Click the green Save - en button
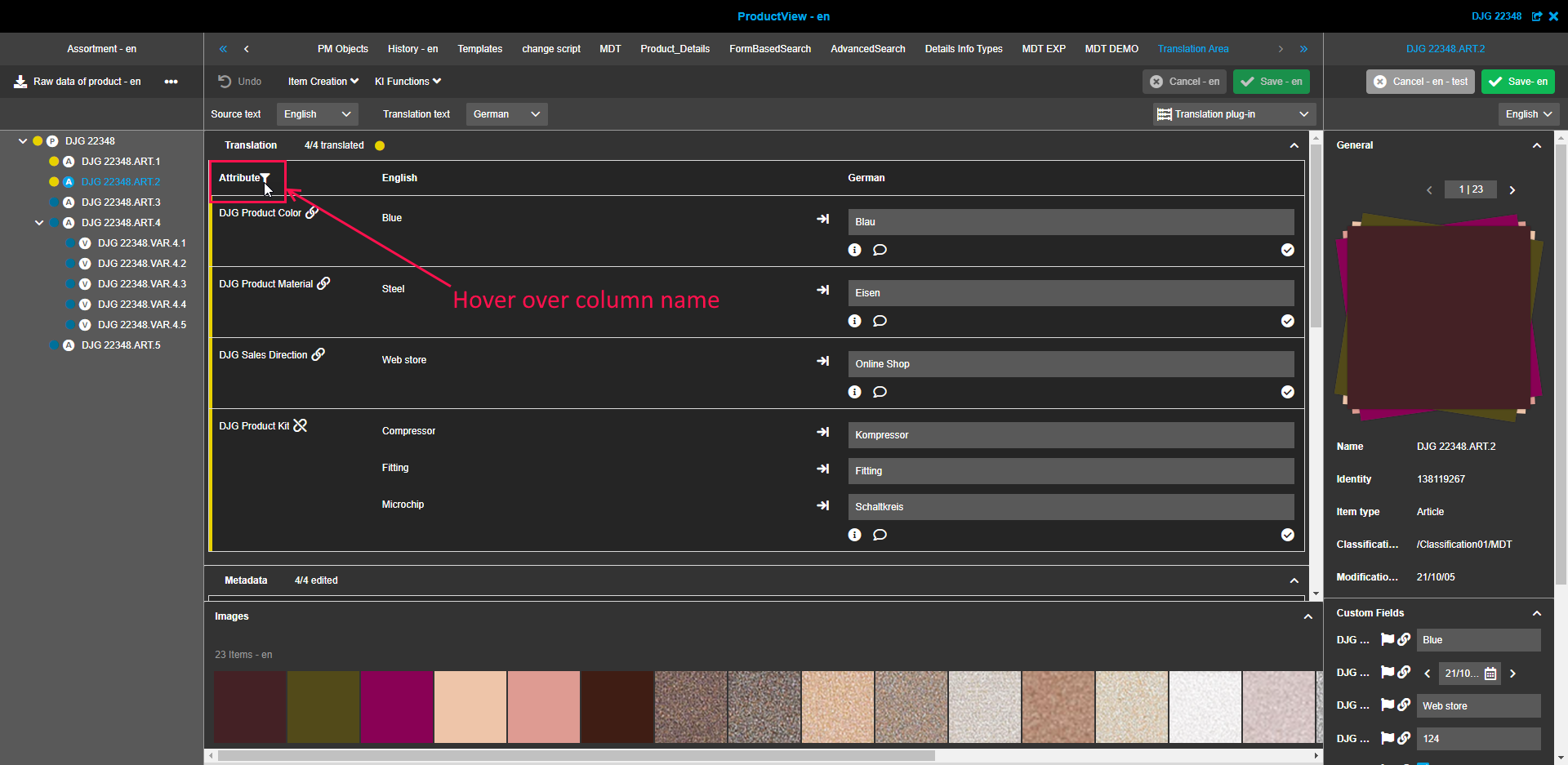This screenshot has height=765, width=1568. [1272, 82]
